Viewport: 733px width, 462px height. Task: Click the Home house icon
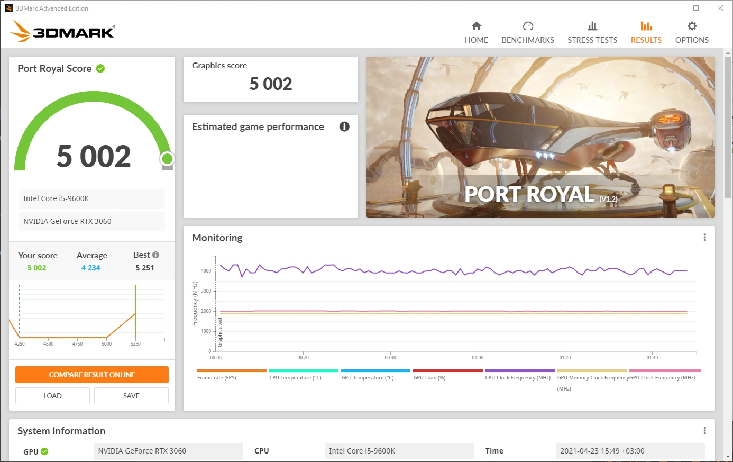pos(477,26)
